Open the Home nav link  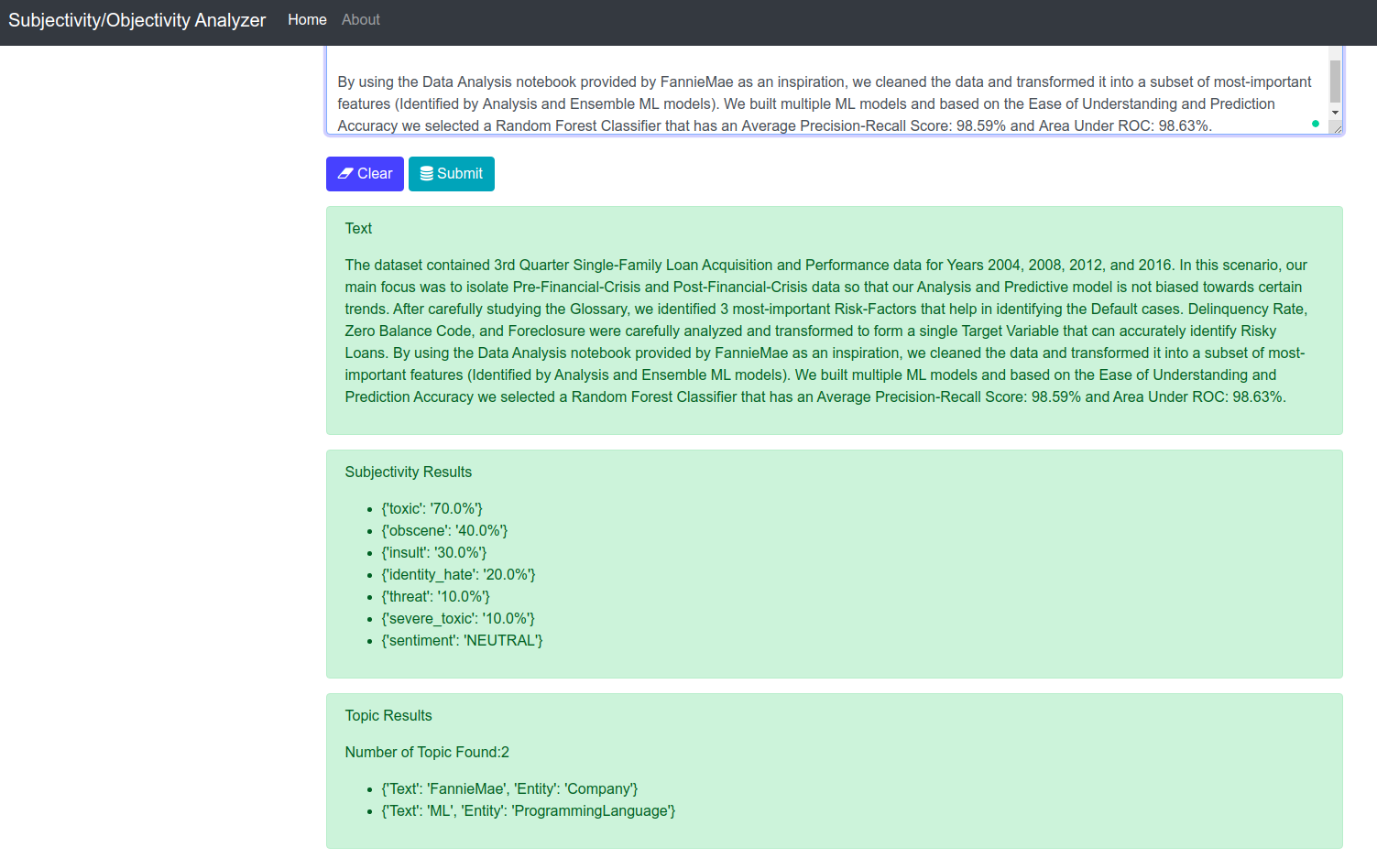click(x=307, y=20)
